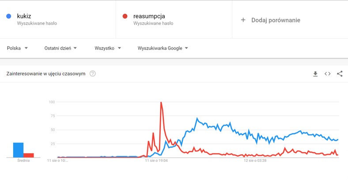The height and width of the screenshot is (183, 348).
Task: Edit the kukiz search term
Action: point(24,16)
